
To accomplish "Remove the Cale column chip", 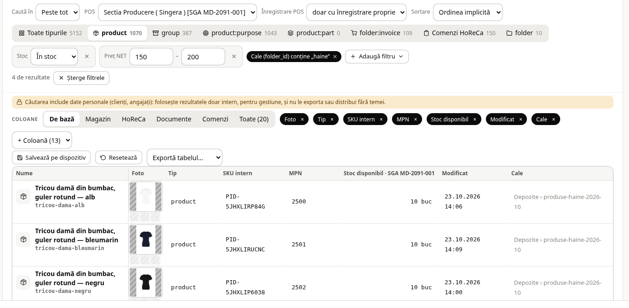I will point(553,120).
